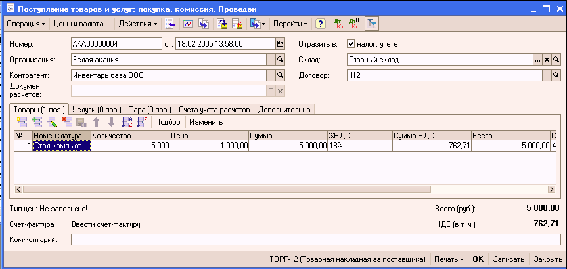
Task: Open the Печать dropdown
Action: (449, 259)
